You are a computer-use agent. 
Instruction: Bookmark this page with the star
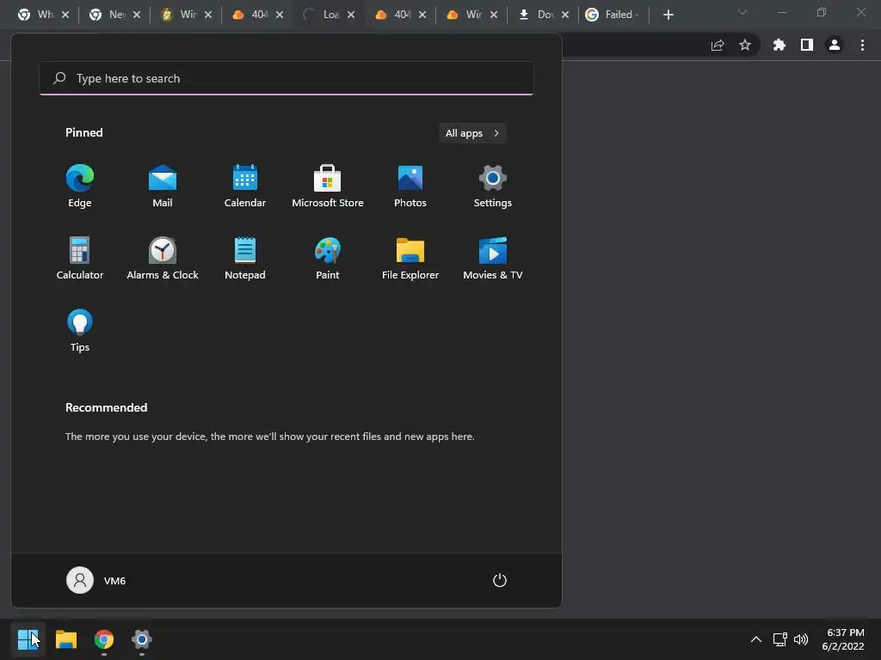pos(745,45)
